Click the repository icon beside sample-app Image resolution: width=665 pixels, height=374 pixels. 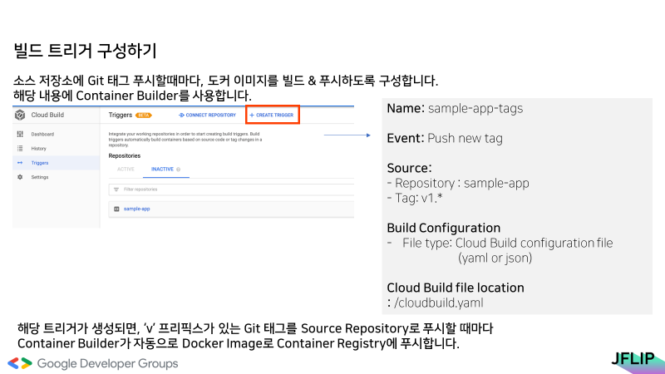[x=116, y=209]
